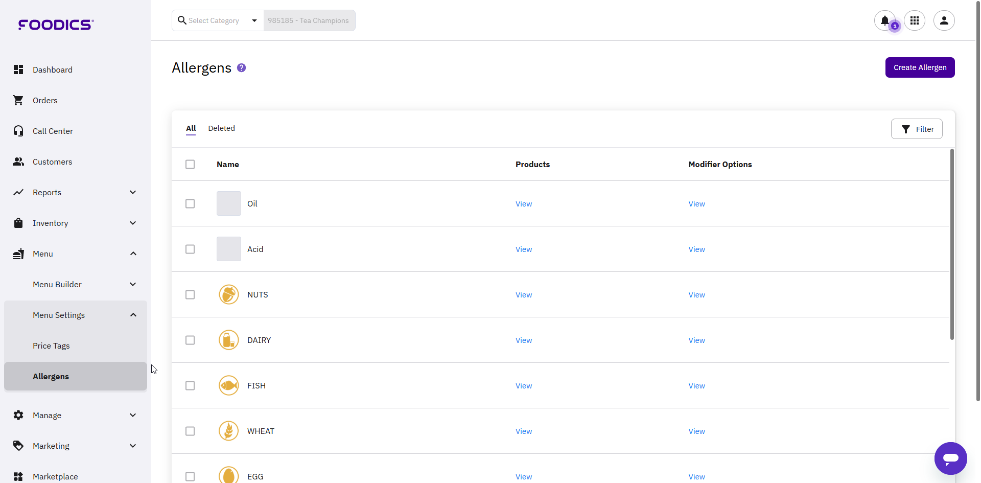Switch to the Deleted tab

click(221, 128)
